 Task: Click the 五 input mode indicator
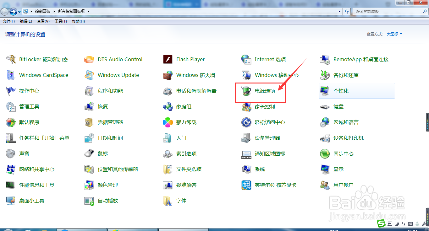(x=390, y=224)
